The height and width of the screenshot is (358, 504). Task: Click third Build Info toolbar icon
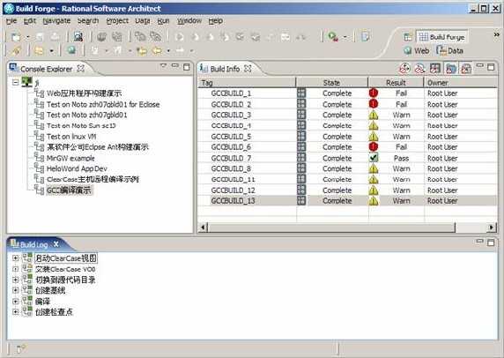434,68
